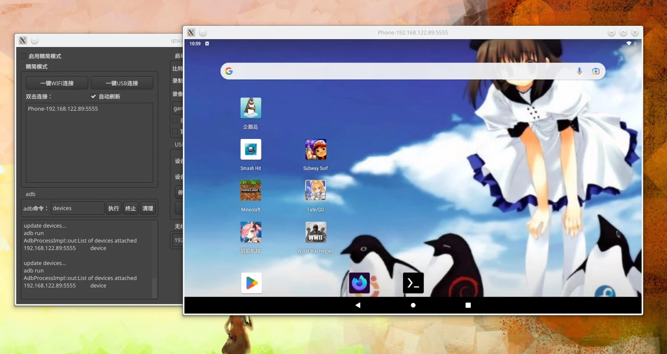Open Google Play Store icon
The width and height of the screenshot is (667, 354).
[x=251, y=283]
